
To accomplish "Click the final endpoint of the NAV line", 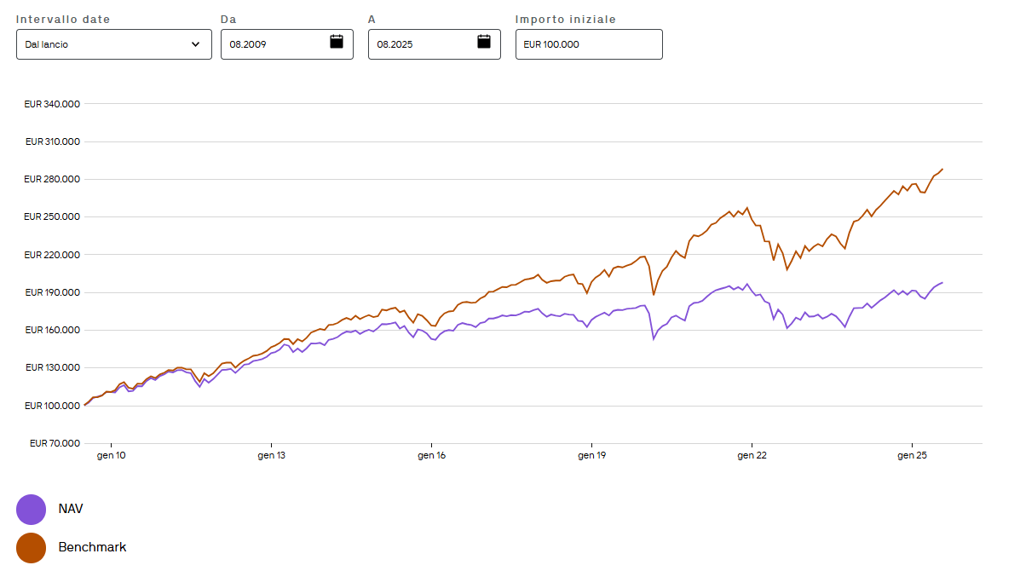I will coord(942,283).
